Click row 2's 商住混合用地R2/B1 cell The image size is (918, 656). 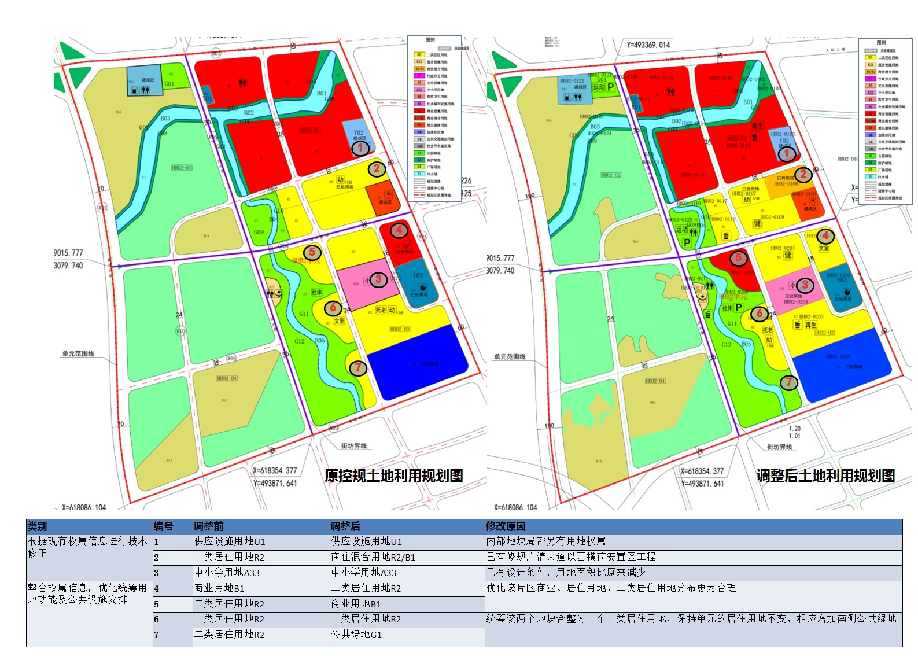[407, 557]
